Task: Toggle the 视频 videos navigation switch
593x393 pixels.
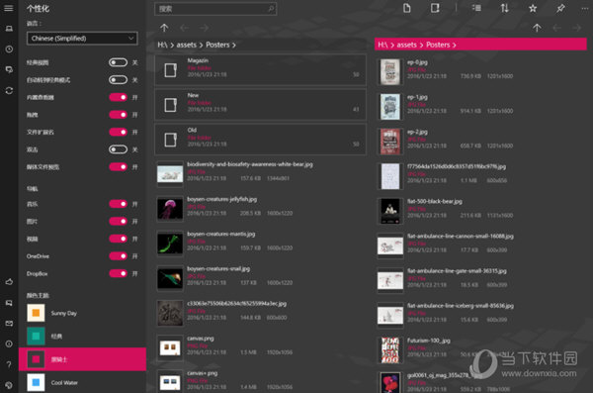Action: click(118, 239)
